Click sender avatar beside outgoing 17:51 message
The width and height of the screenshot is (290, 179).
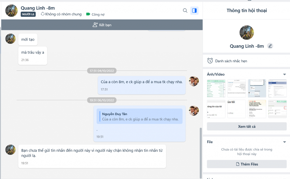click(x=194, y=81)
